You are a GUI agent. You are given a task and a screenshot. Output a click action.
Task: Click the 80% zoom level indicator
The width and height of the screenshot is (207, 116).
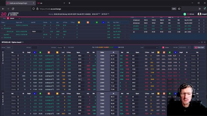coord(174,9)
